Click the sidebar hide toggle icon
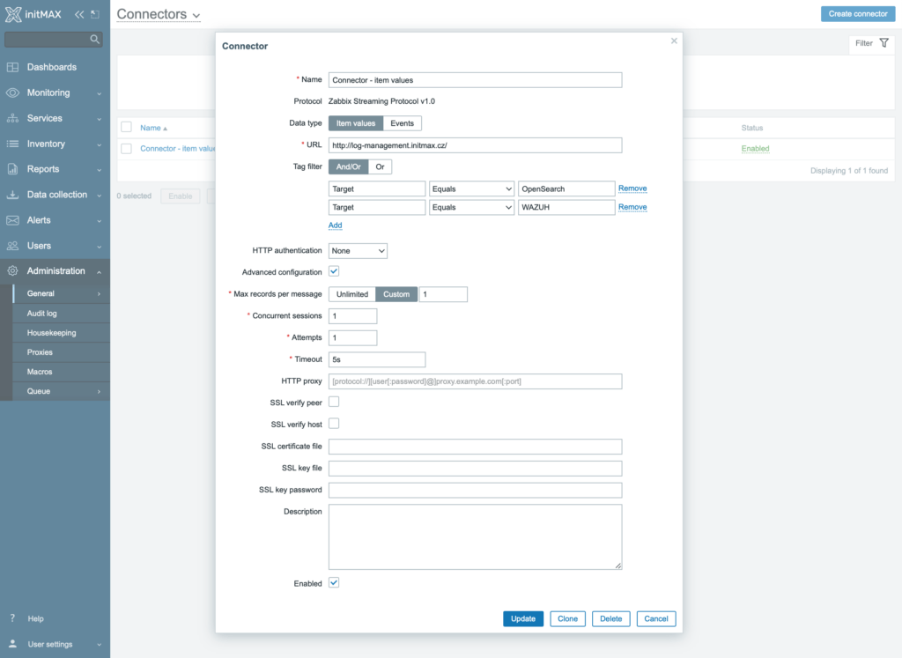 click(x=95, y=14)
